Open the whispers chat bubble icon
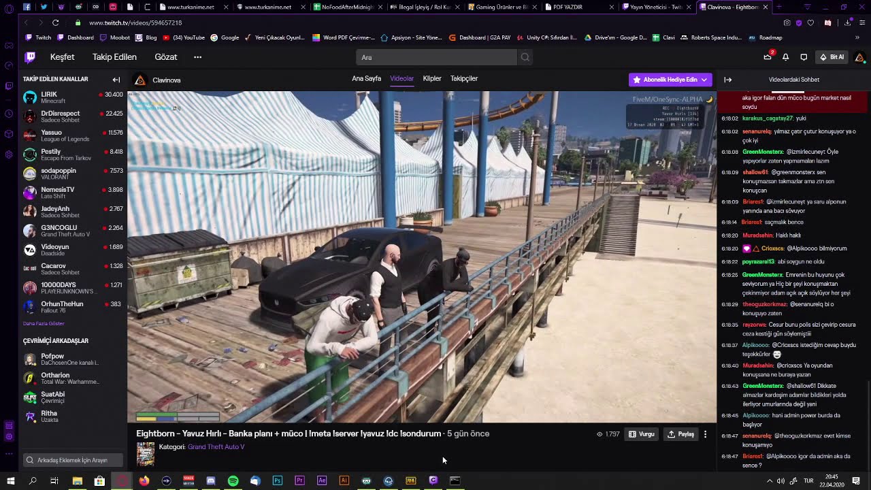Image resolution: width=871 pixels, height=490 pixels. click(804, 57)
